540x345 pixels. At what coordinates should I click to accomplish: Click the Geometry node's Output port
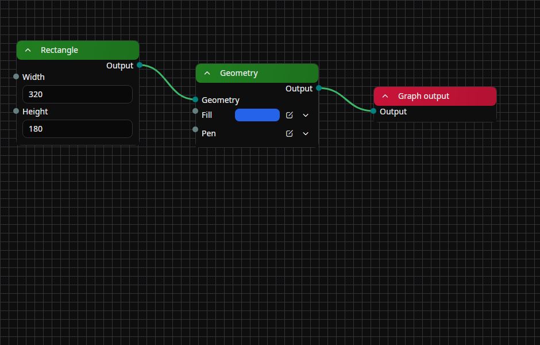319,88
